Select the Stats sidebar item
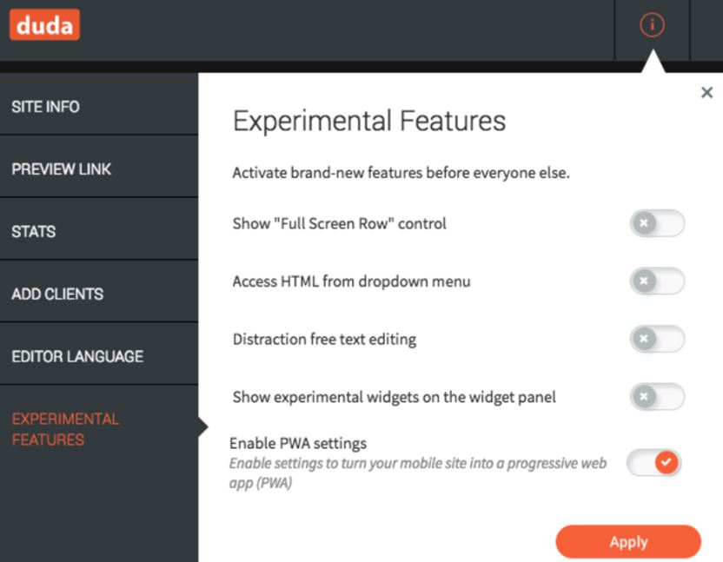The image size is (723, 562). (x=99, y=231)
